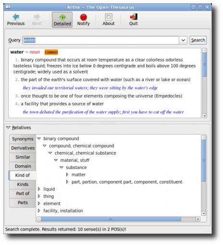The width and height of the screenshot is (223, 245).
Task: Switch to the Derivatives tab
Action: [23, 148]
